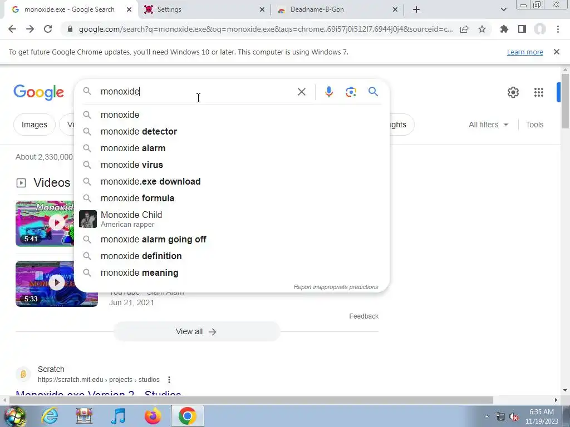Open the Windows Start menu

(x=14, y=416)
